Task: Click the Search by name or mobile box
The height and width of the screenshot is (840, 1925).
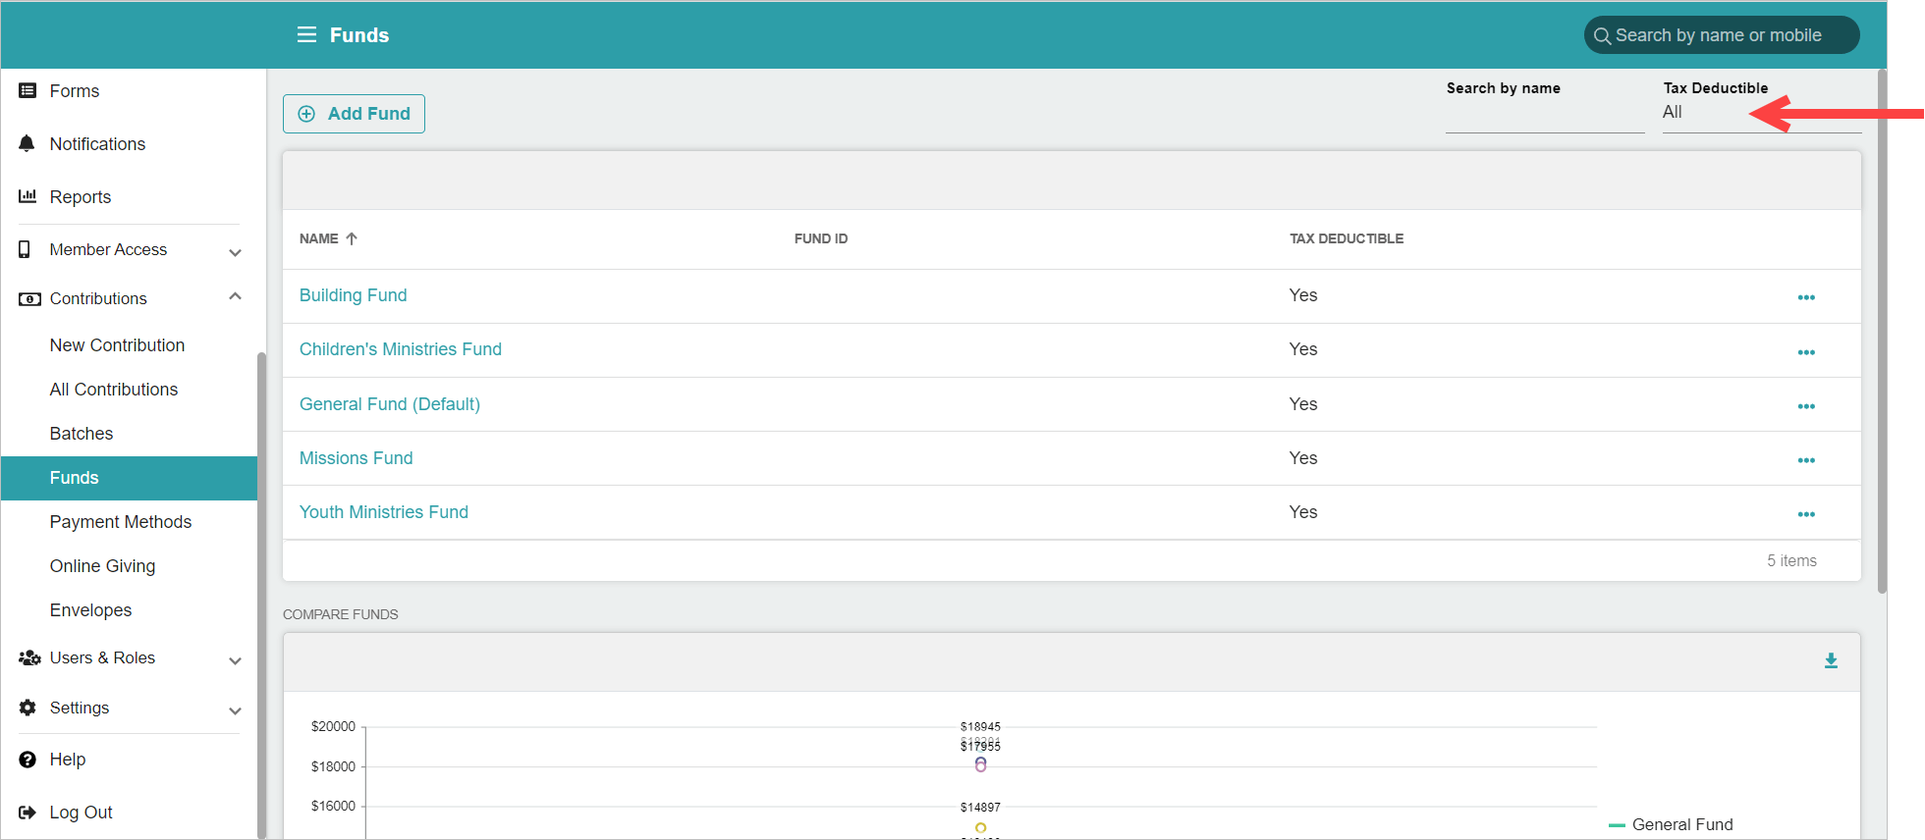Action: 1721,35
